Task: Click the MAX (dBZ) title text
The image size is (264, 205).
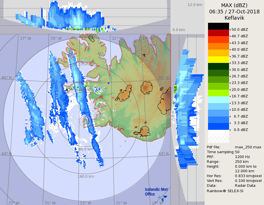Action: (x=234, y=5)
